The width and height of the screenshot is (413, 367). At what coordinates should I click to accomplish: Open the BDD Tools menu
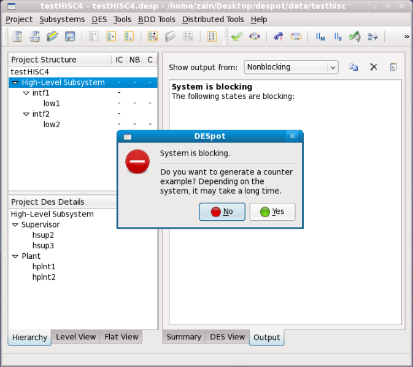click(x=156, y=19)
